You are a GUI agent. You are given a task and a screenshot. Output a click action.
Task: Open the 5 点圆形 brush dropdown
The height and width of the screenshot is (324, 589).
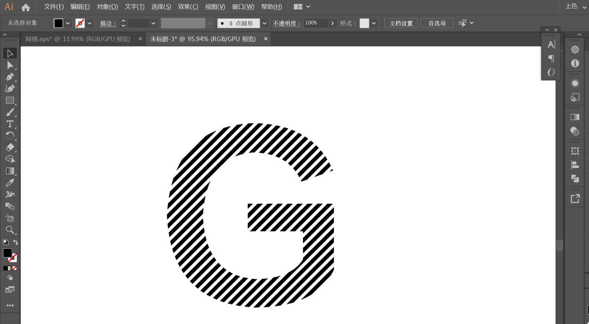(x=265, y=23)
